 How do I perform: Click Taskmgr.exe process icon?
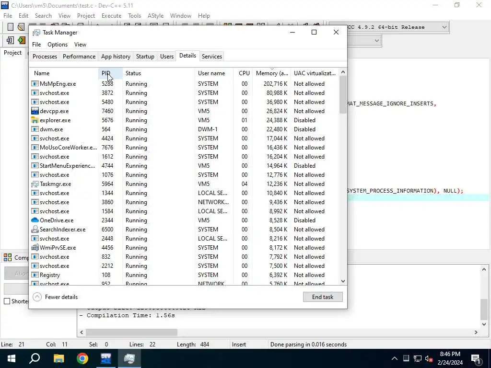coord(35,184)
